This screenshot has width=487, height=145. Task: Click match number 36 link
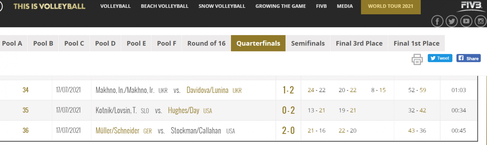[25, 131]
